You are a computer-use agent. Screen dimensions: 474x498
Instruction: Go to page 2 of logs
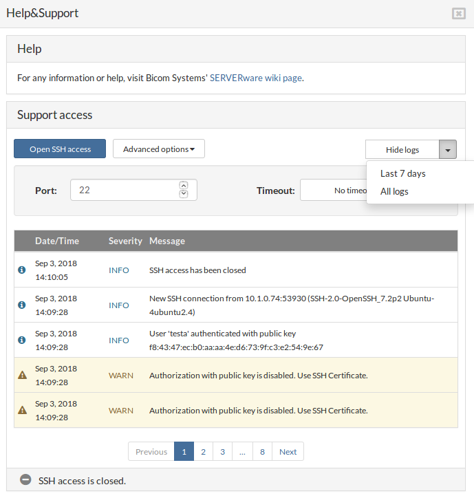203,451
